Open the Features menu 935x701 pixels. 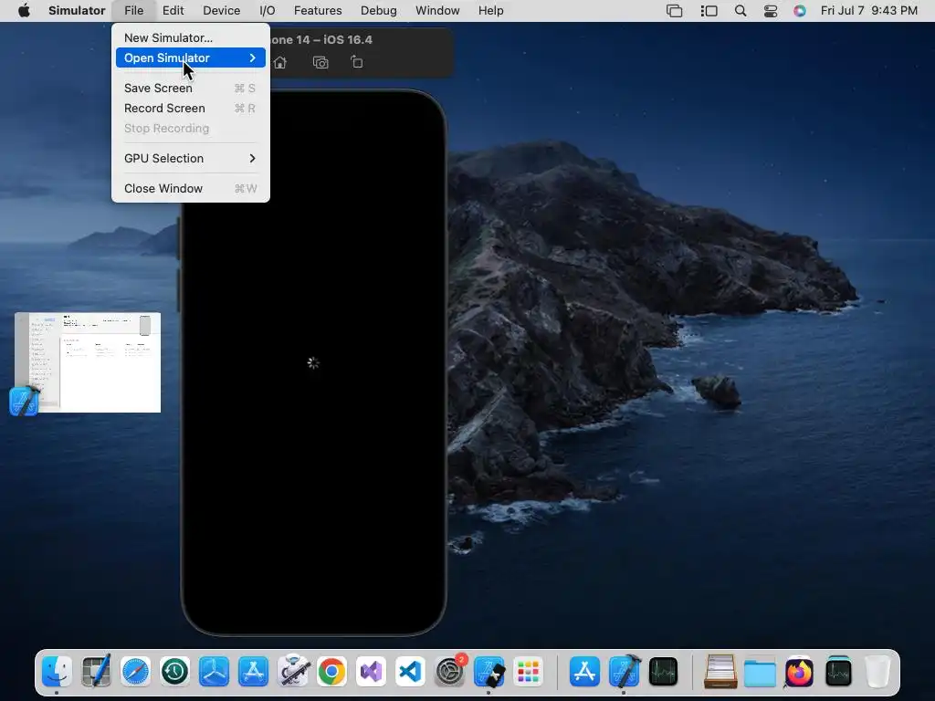pos(318,11)
